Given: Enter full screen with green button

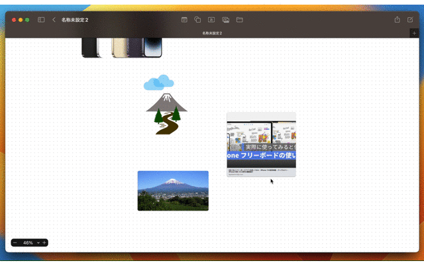Looking at the screenshot, I should (27, 20).
